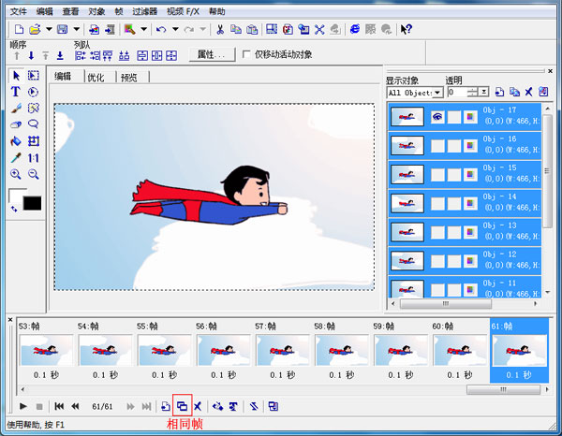The height and width of the screenshot is (436, 562).
Task: Duplicate object icon in Object Manager
Action: (514, 92)
